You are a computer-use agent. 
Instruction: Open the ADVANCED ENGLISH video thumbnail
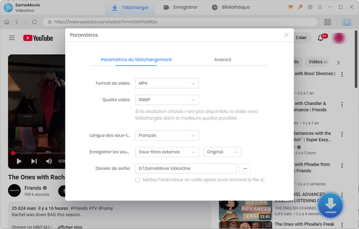(x=246, y=211)
